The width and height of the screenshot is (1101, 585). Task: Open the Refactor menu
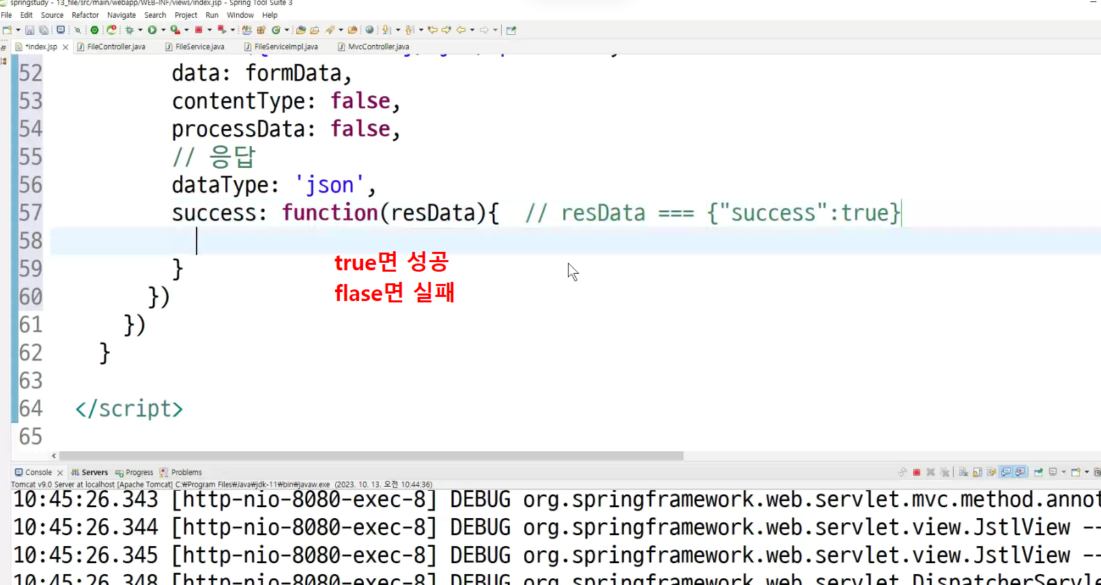click(85, 15)
